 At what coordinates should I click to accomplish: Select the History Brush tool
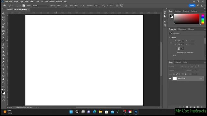[x=3, y=48]
